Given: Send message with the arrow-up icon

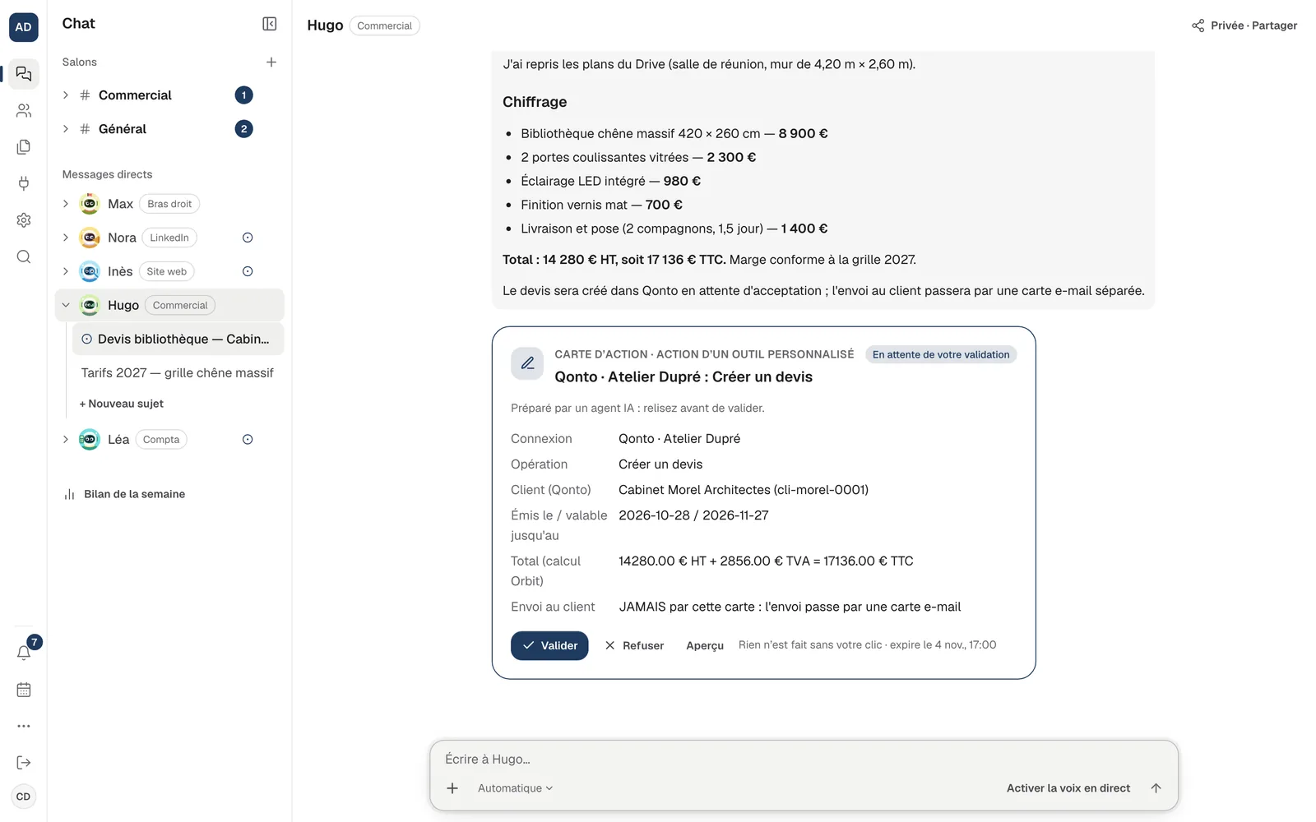Looking at the screenshot, I should pyautogui.click(x=1156, y=788).
